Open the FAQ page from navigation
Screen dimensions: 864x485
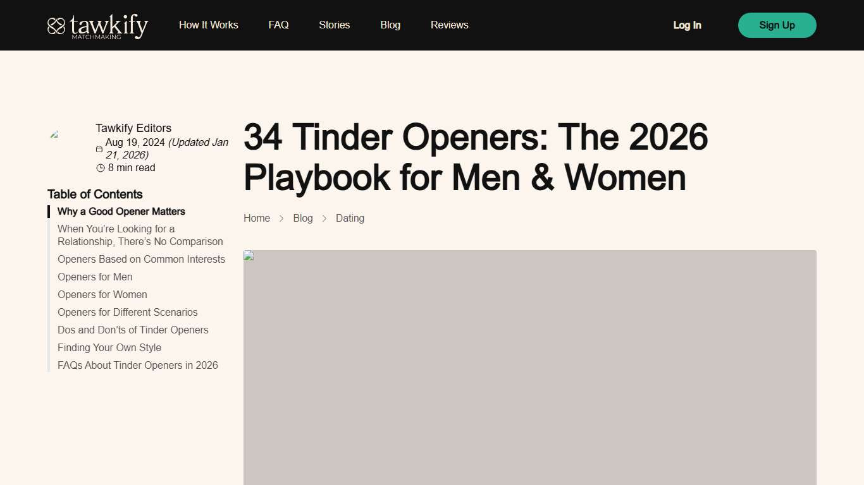pyautogui.click(x=278, y=25)
